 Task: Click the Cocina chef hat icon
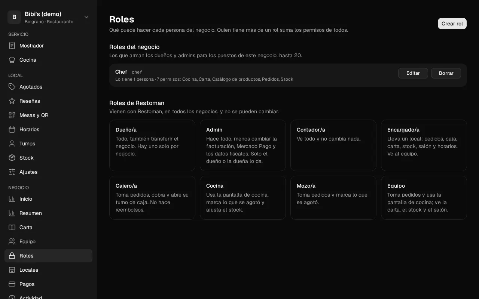[x=12, y=60]
